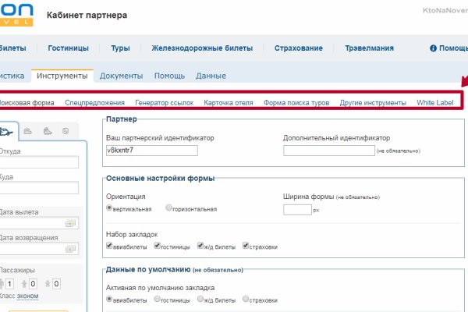Uncheck the ж/д билеты checkbox
Screen dimensions: 468x312
(x=201, y=246)
